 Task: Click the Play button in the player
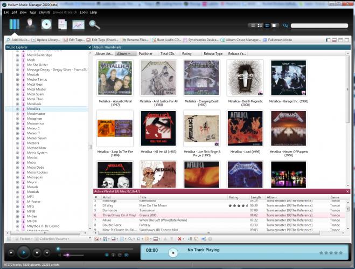tap(24, 252)
